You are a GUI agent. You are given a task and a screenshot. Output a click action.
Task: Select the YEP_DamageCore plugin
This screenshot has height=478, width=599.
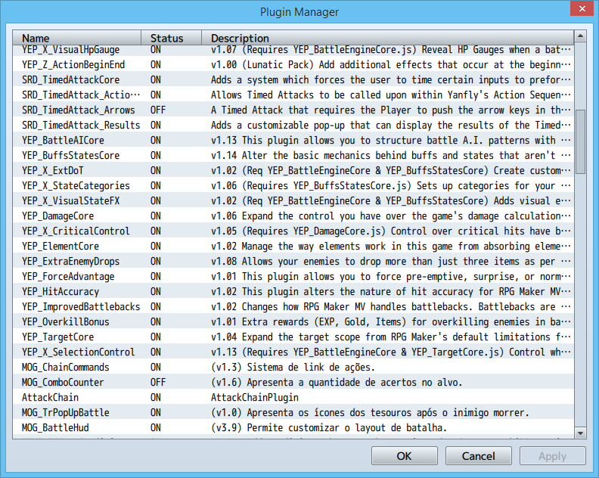pyautogui.click(x=293, y=216)
